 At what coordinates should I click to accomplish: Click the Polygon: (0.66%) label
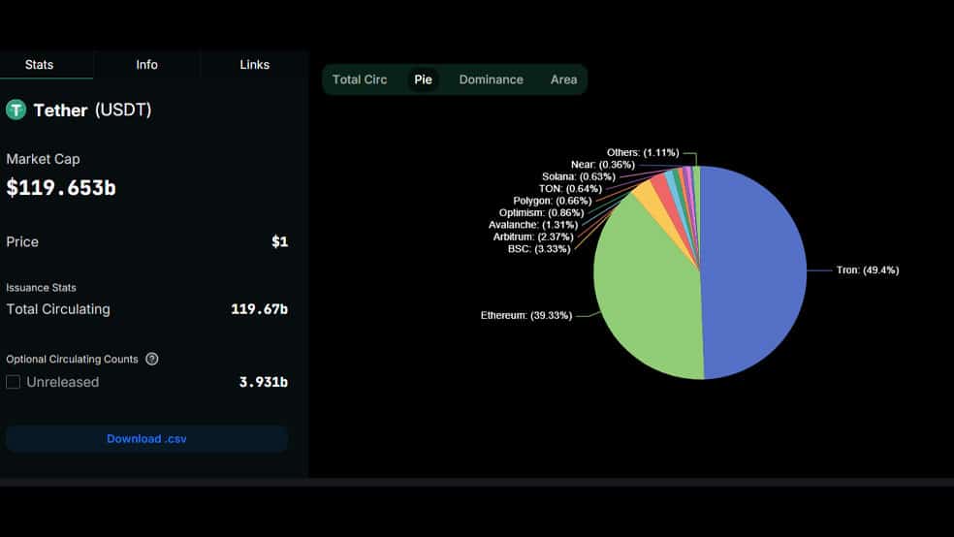click(552, 200)
